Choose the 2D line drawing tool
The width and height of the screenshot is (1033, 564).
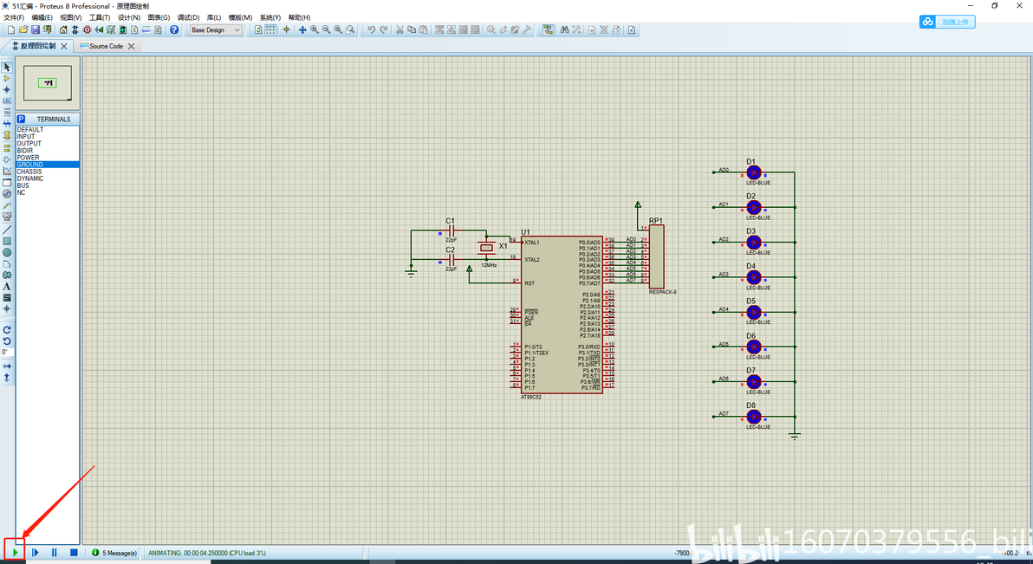click(7, 230)
